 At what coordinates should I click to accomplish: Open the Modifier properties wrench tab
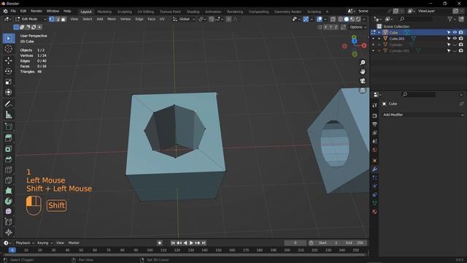tap(374, 169)
